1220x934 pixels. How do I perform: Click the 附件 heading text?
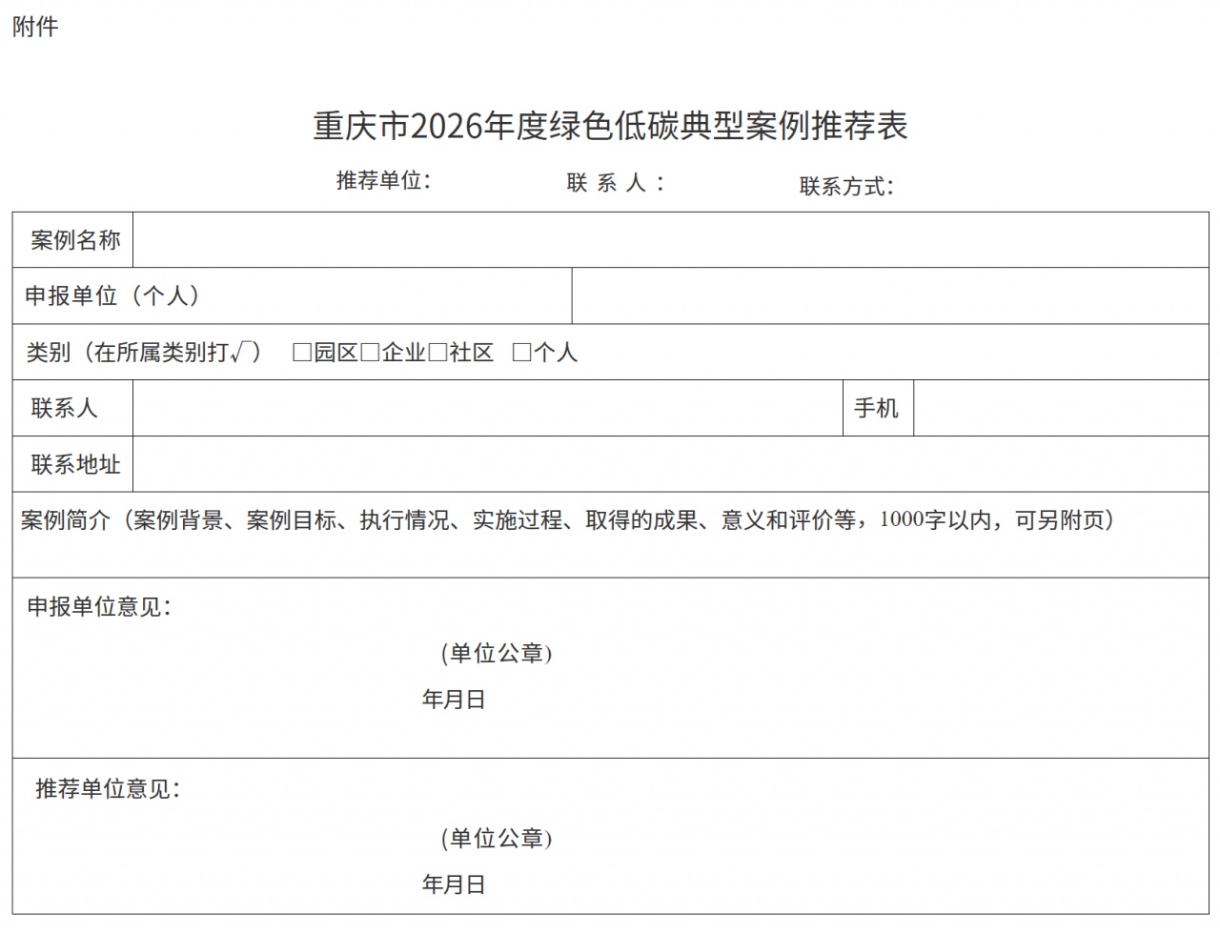tap(35, 27)
